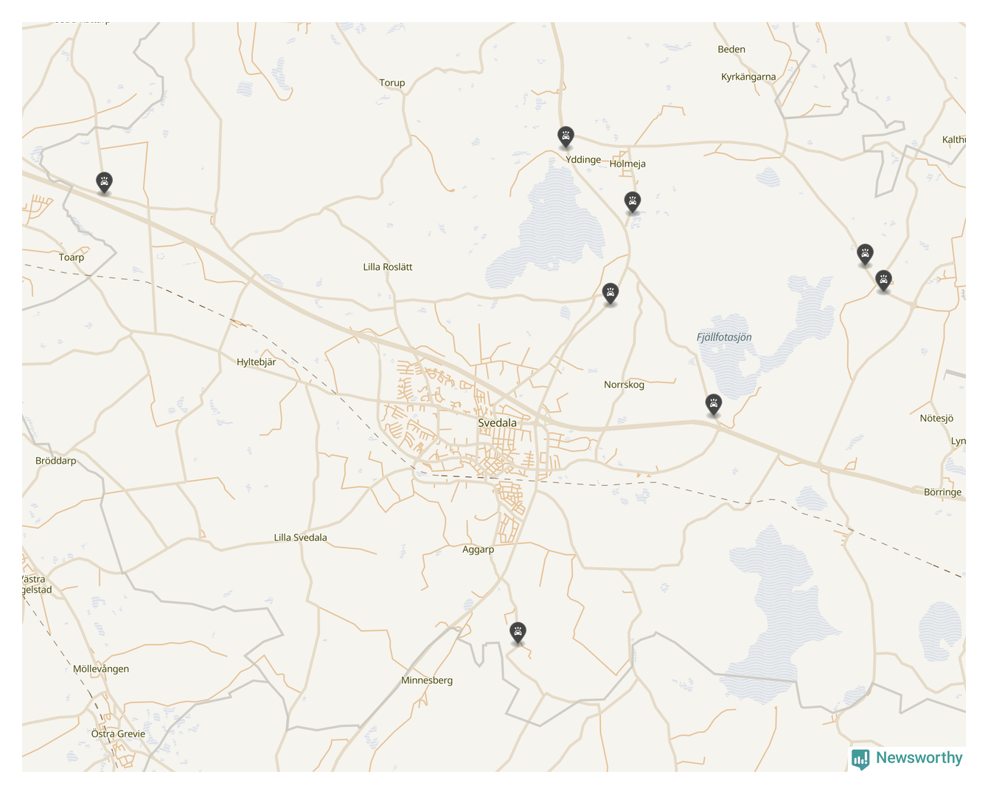The image size is (988, 794).
Task: Click the Torup place label
Action: coord(392,83)
